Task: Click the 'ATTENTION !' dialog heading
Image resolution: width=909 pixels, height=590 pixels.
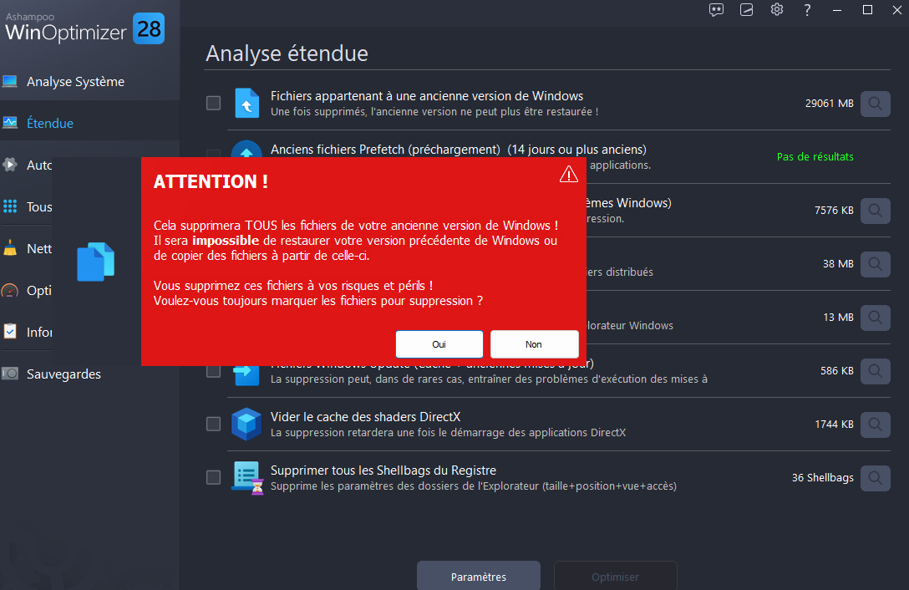Action: pos(211,181)
